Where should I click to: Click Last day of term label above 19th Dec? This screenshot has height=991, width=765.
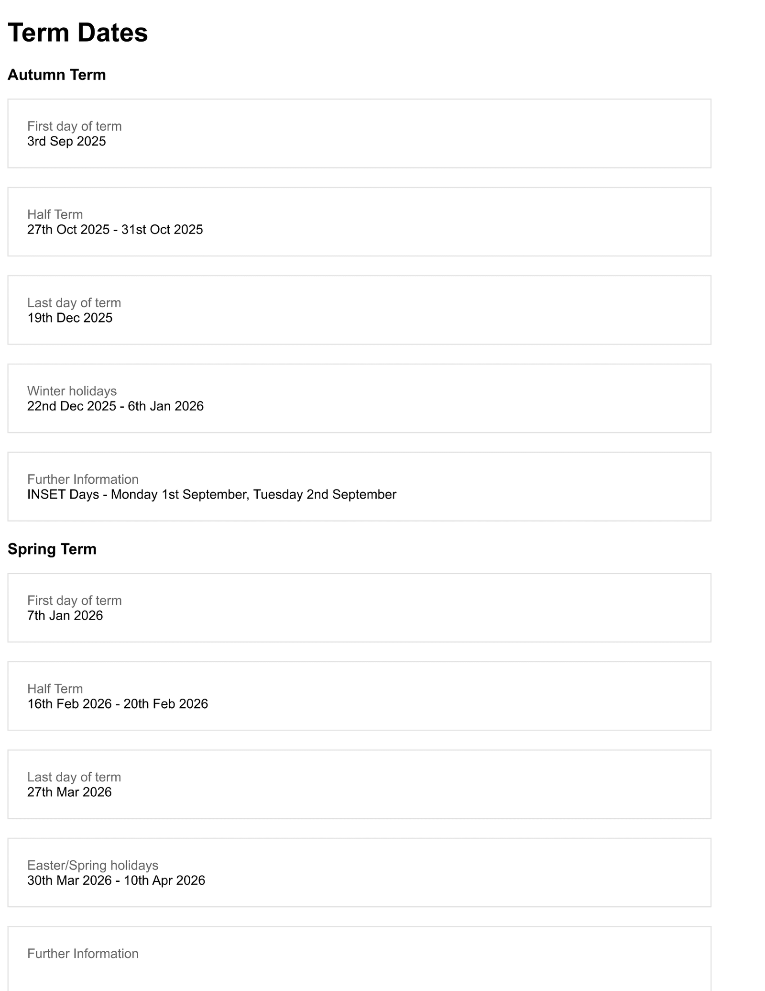[74, 302]
